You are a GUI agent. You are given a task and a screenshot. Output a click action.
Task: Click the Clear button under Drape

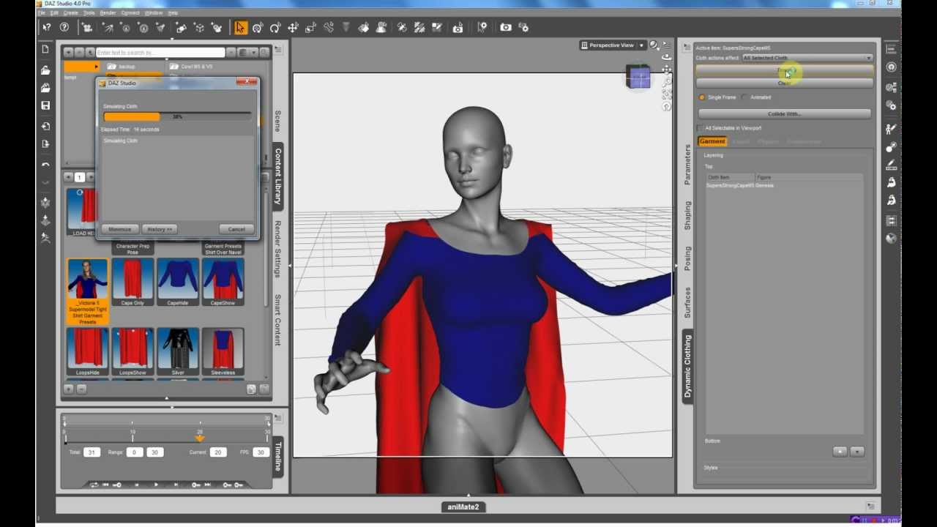[784, 83]
